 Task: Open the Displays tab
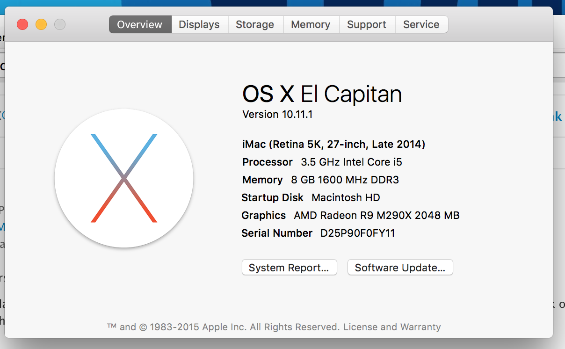point(199,24)
